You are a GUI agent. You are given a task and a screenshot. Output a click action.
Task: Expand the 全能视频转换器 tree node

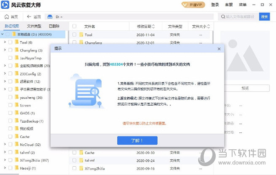pos(5,66)
